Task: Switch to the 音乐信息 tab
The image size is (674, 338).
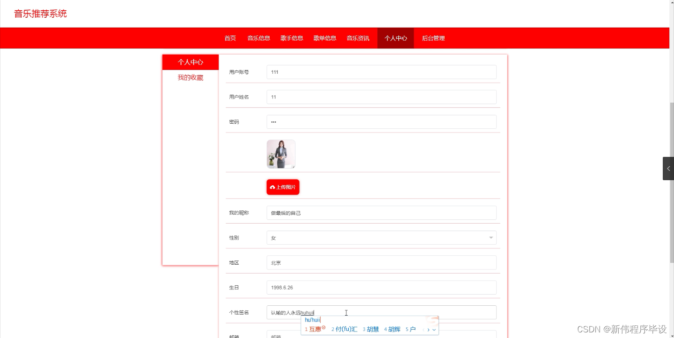Action: [x=258, y=38]
